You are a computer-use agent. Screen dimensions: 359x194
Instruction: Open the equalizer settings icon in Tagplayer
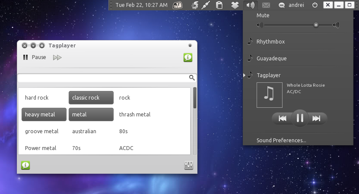pyautogui.click(x=189, y=165)
